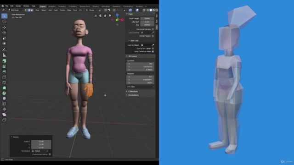Screen dimensions: 294x165
Task: Toggle Proportional Editing checkbox in Resize panel
Action: point(50,154)
